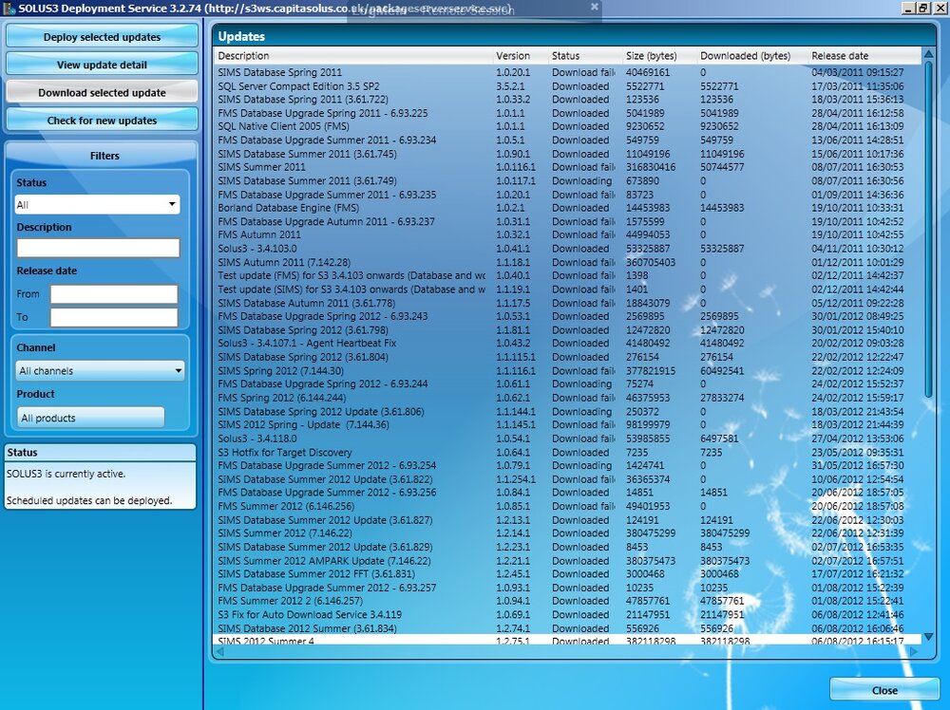Click Deploy selected updates button
Viewport: 950px width, 710px height.
pos(102,36)
